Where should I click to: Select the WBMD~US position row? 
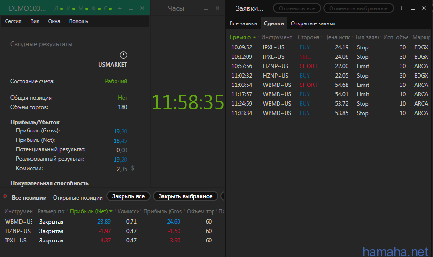pyautogui.click(x=113, y=222)
